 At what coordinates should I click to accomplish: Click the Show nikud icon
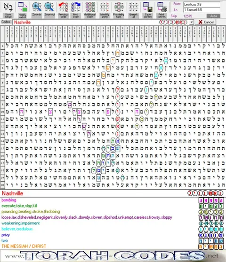8,7
